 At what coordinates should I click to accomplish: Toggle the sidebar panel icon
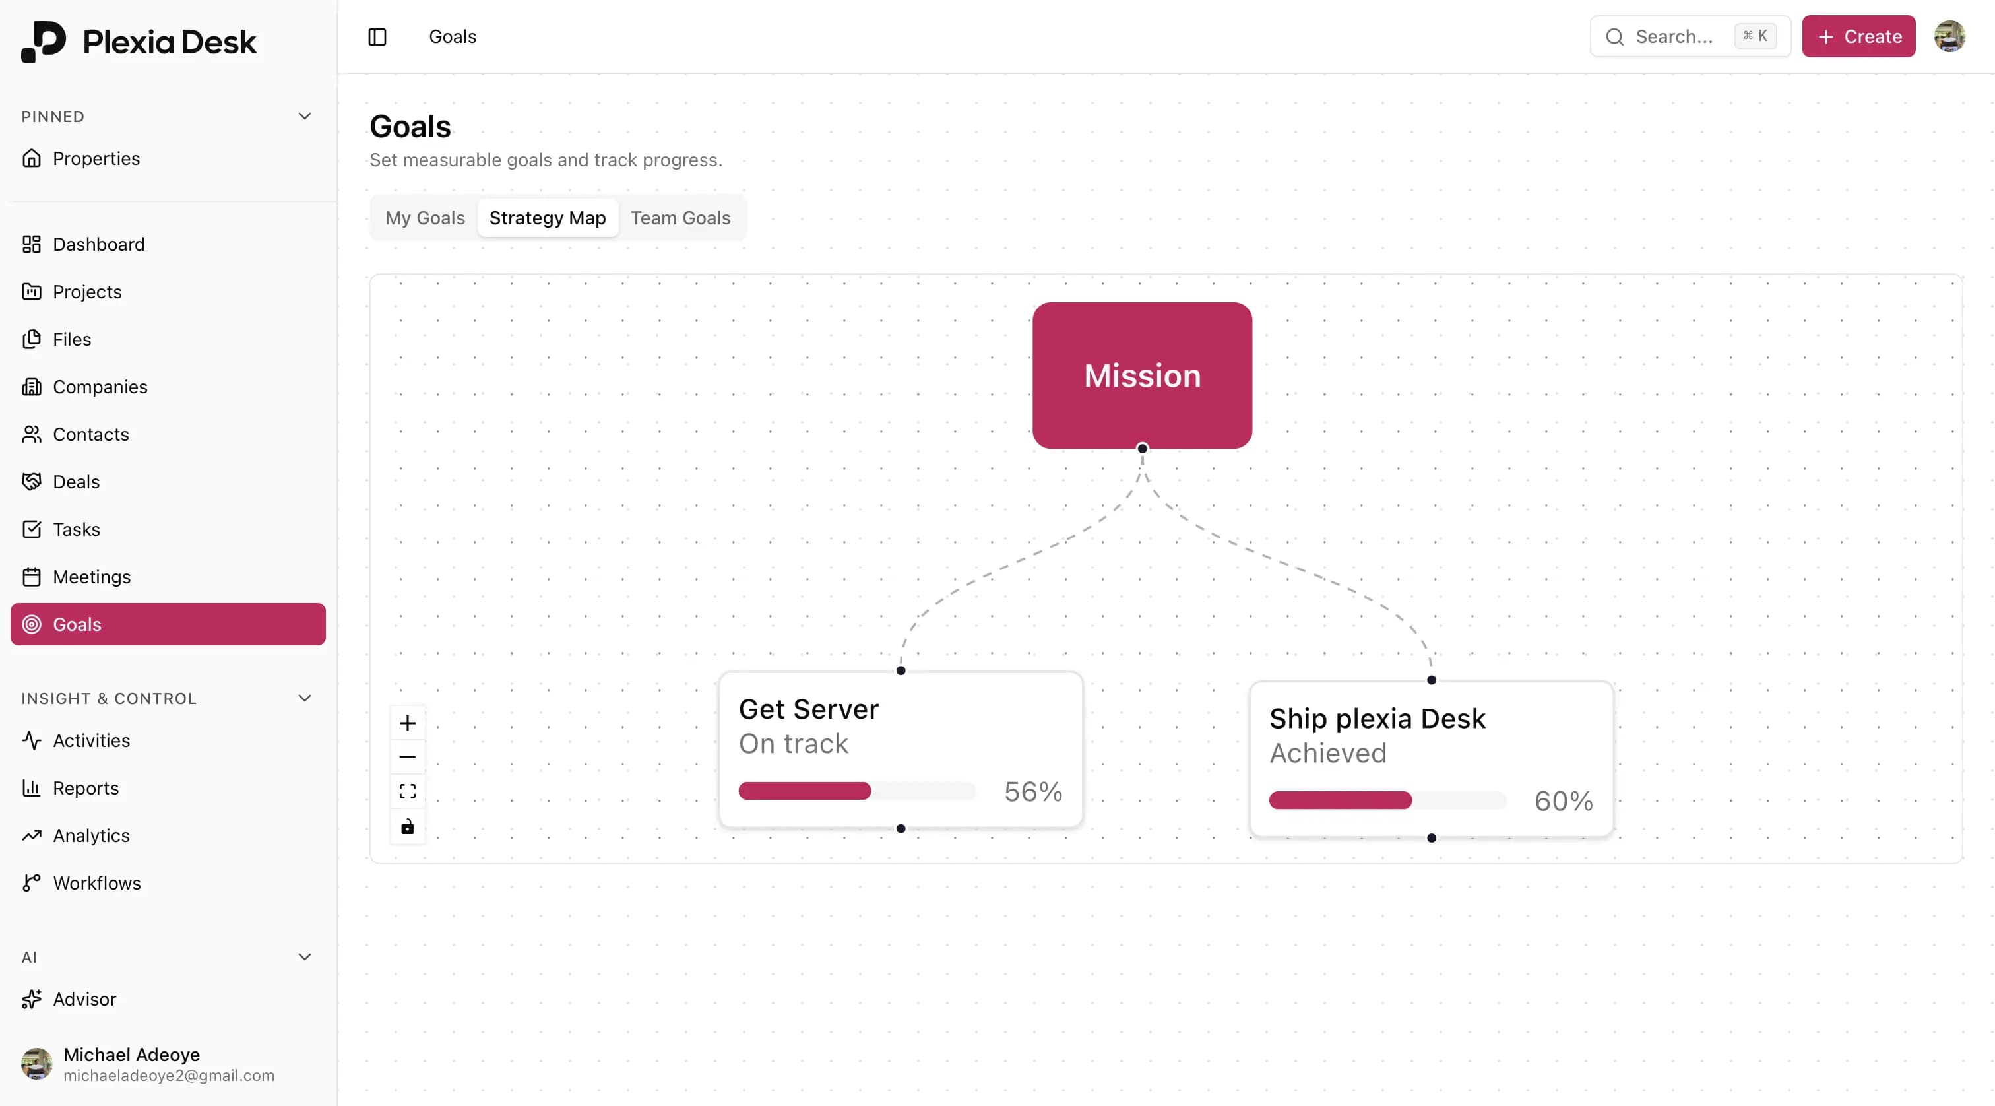377,36
